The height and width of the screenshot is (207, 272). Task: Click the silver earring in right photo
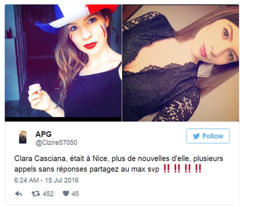click(205, 70)
